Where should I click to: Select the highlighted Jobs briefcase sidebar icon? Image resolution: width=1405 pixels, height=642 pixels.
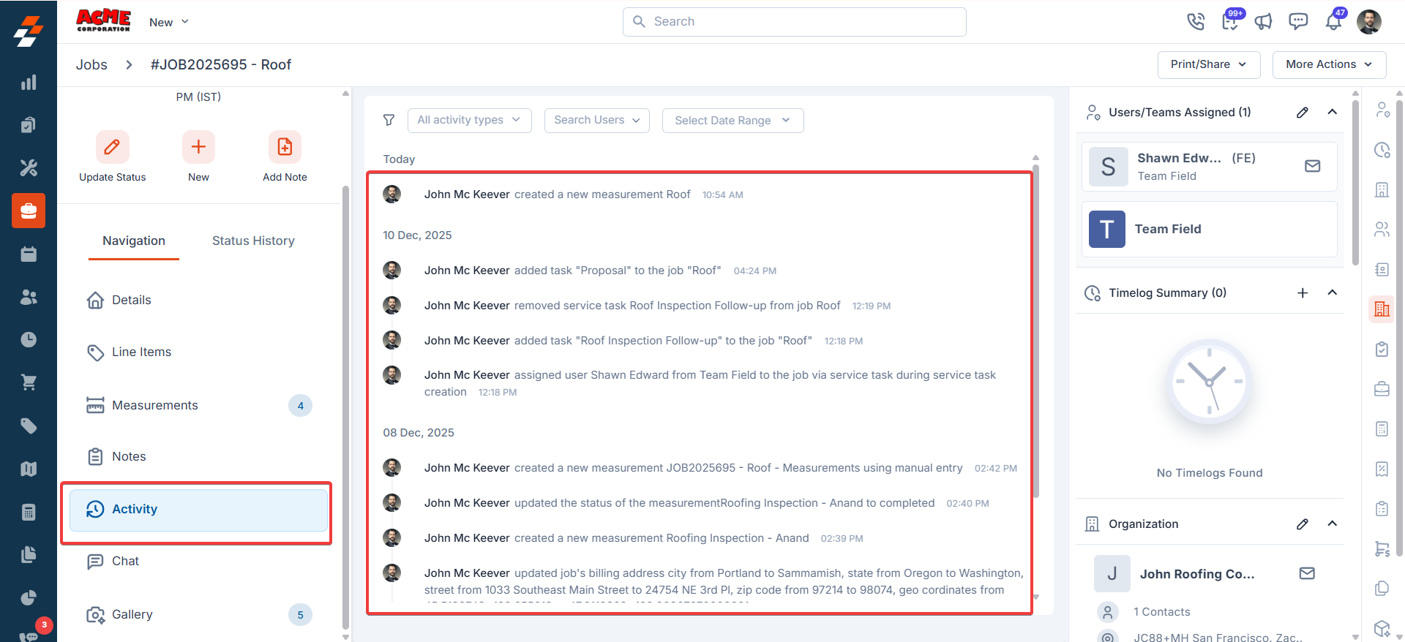pyautogui.click(x=29, y=211)
